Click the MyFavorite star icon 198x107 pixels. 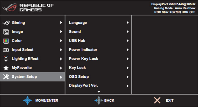[x=6, y=68]
